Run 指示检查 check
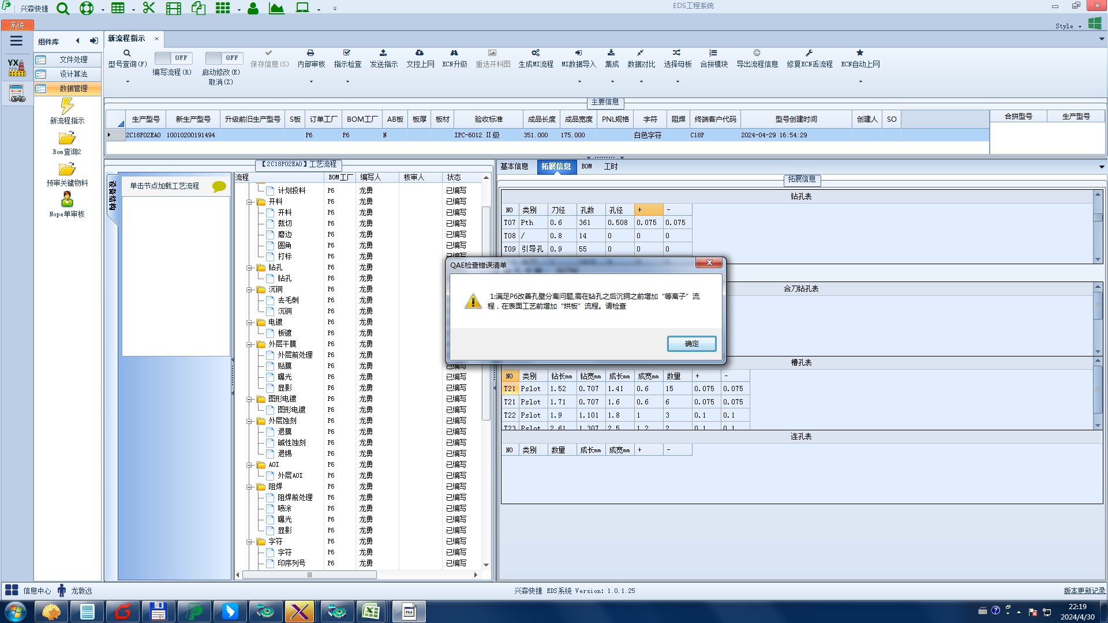 point(347,59)
